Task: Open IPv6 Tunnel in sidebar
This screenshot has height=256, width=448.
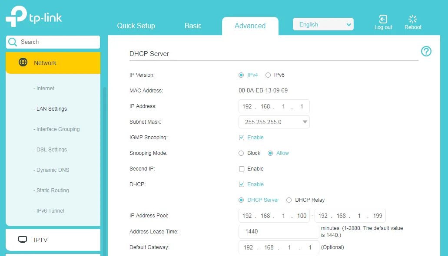Action: (x=49, y=211)
